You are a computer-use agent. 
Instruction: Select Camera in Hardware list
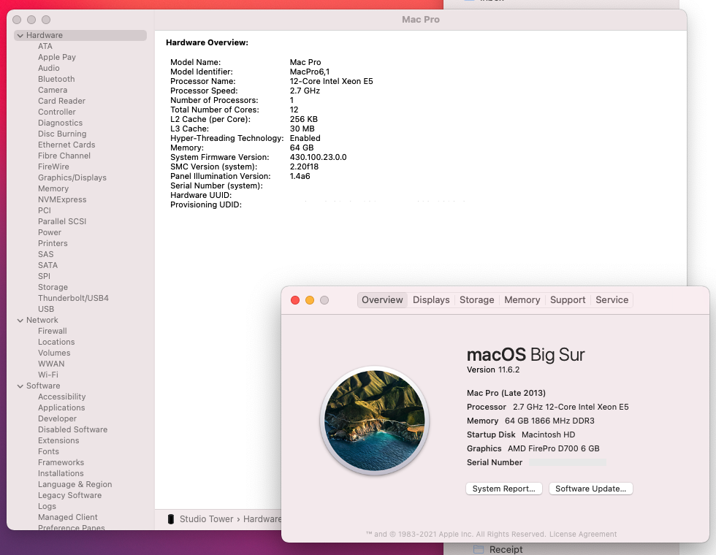pyautogui.click(x=53, y=90)
